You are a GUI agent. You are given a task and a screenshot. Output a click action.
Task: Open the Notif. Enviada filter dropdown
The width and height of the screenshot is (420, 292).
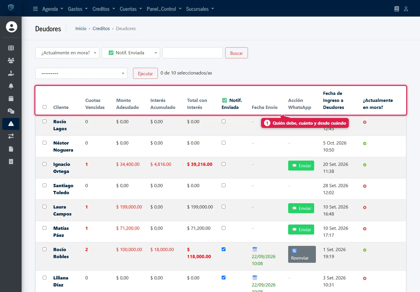point(131,53)
